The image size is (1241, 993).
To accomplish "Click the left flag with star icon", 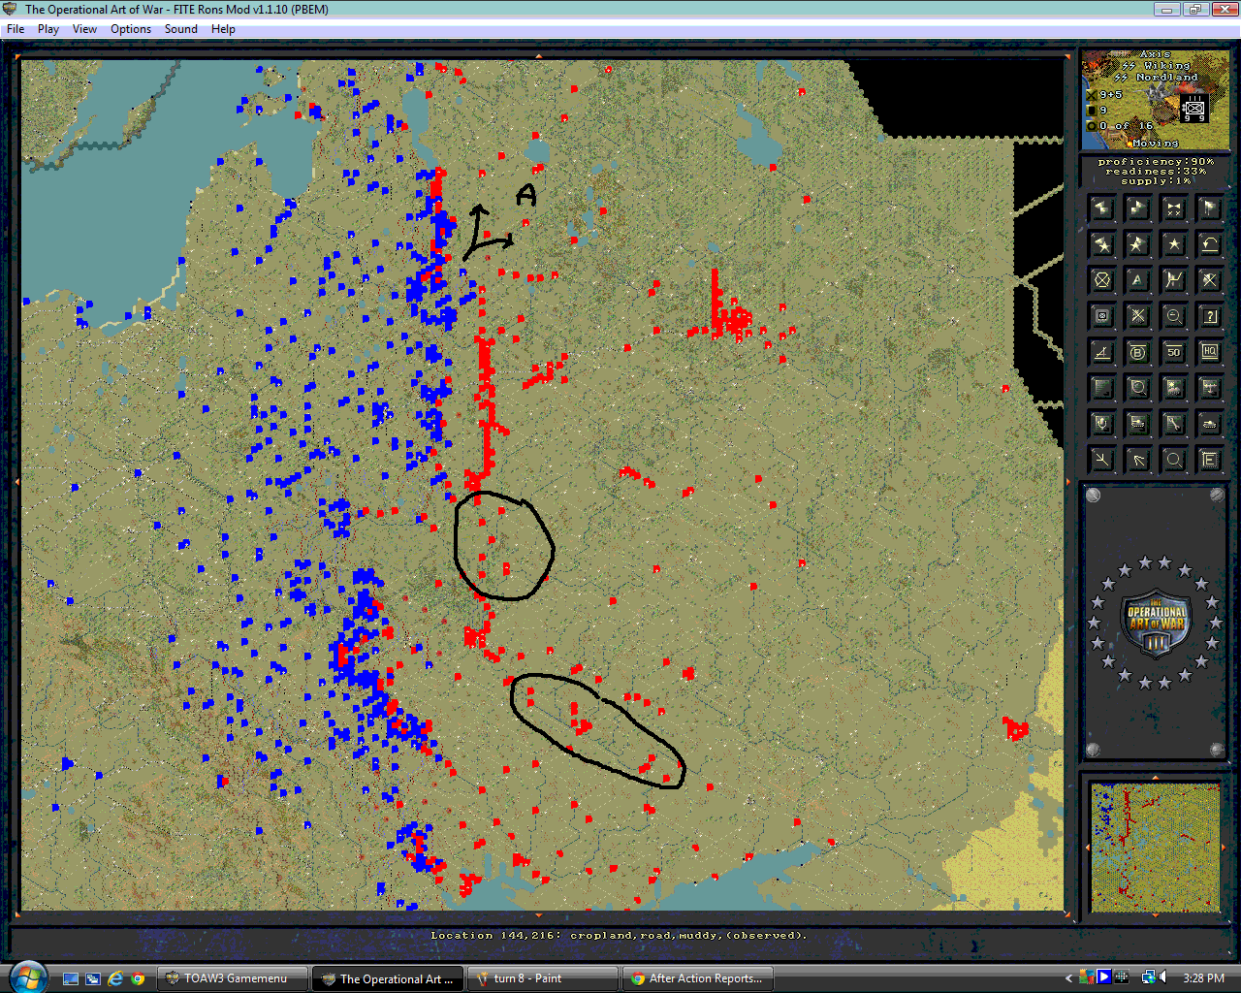I will (x=1102, y=244).
